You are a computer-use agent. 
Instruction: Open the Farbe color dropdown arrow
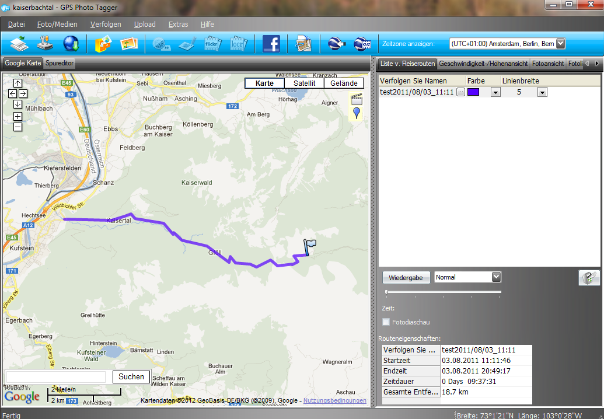click(x=495, y=92)
